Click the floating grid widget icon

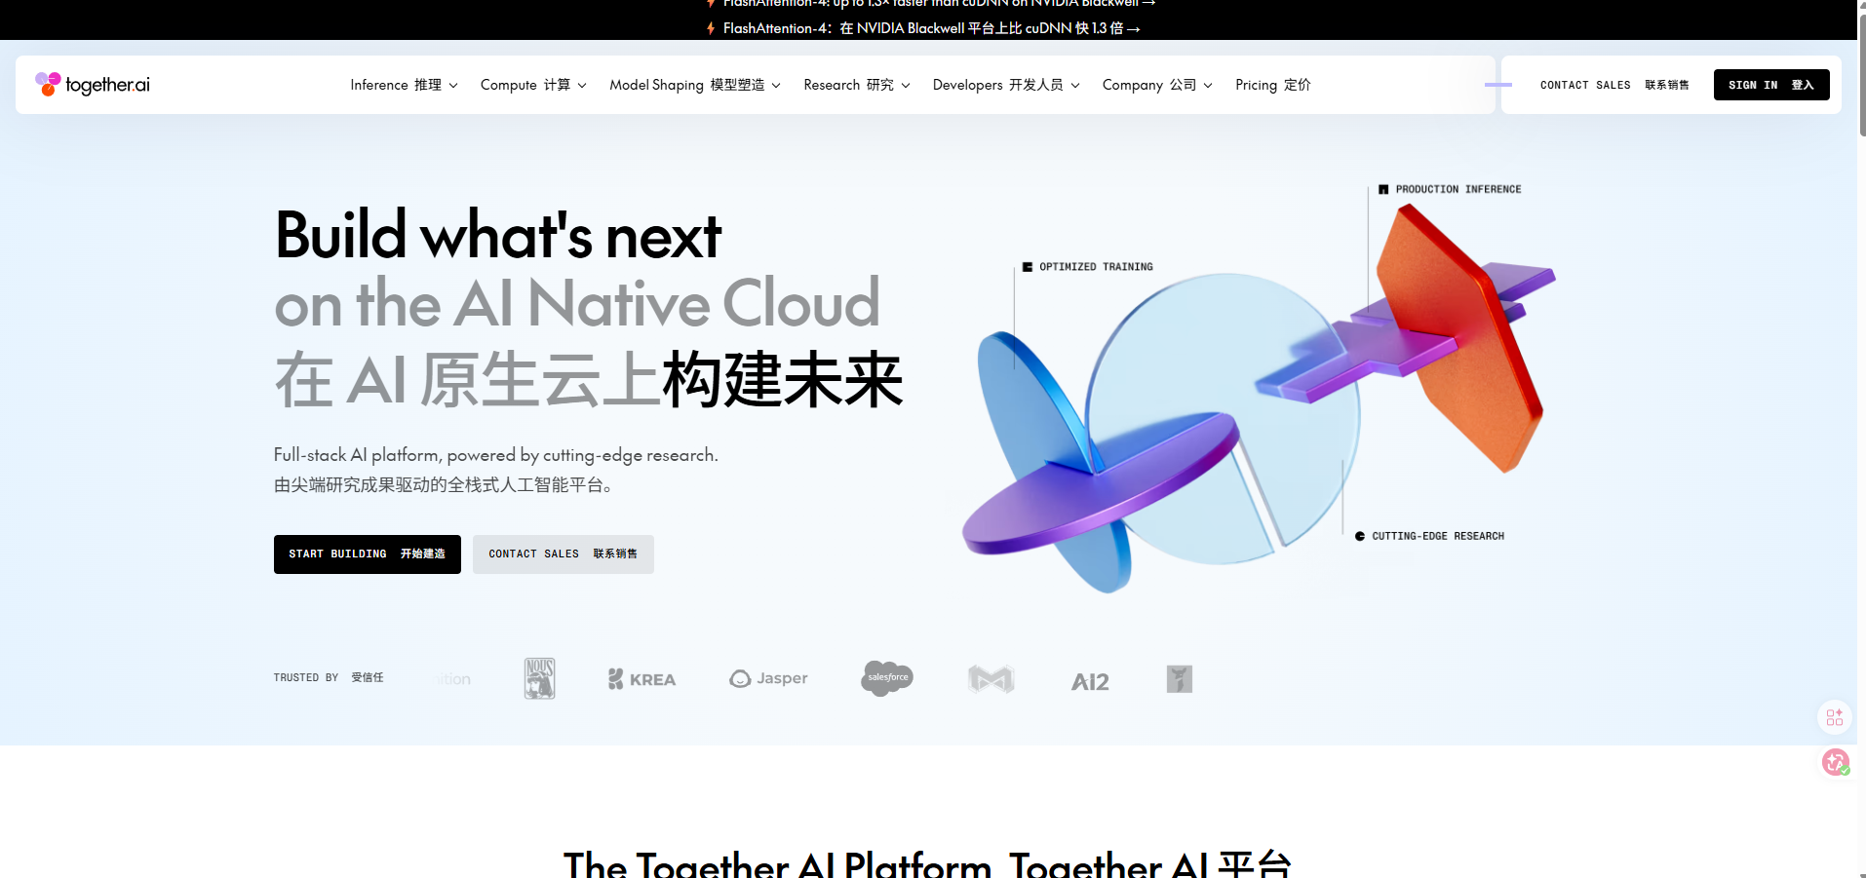(x=1835, y=717)
